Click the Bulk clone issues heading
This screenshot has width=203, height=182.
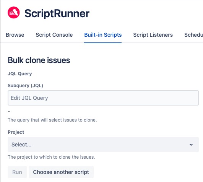click(39, 60)
